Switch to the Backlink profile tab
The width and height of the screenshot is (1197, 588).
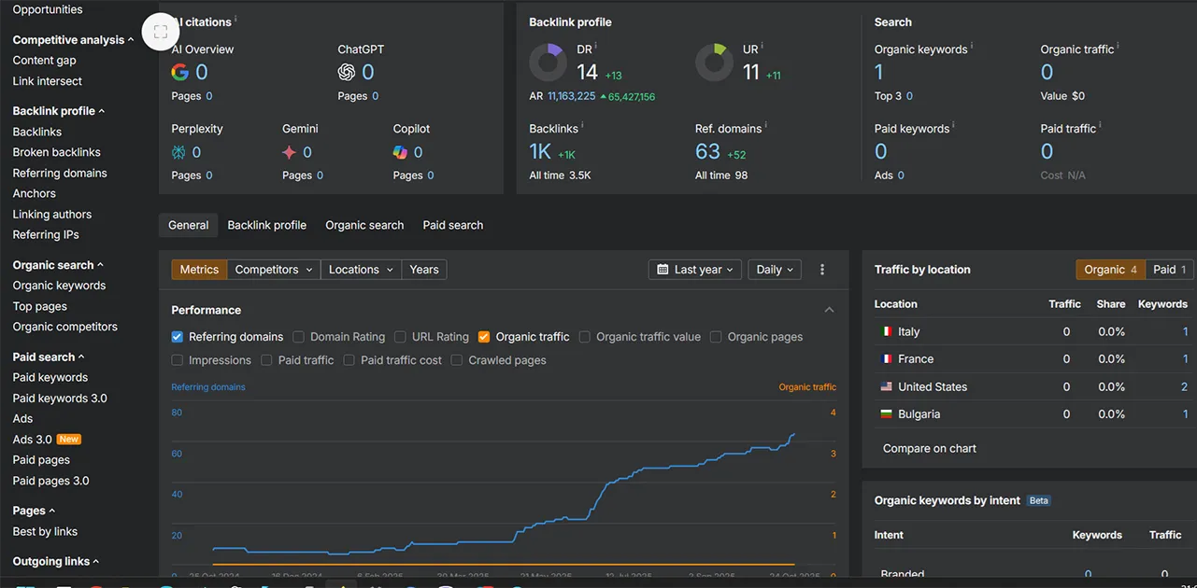coord(266,225)
